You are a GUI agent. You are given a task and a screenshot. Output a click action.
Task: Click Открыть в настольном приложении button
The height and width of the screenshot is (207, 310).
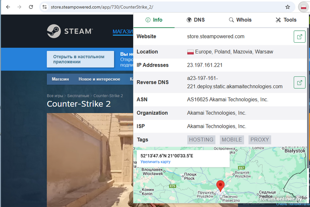click(81, 59)
